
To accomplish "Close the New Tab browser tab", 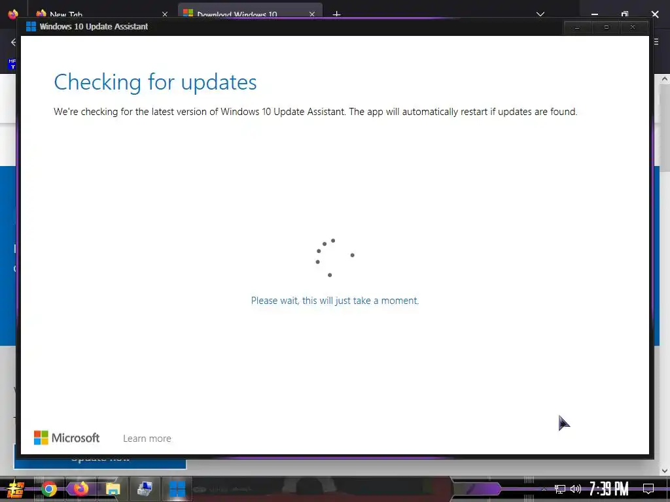I will tap(165, 14).
